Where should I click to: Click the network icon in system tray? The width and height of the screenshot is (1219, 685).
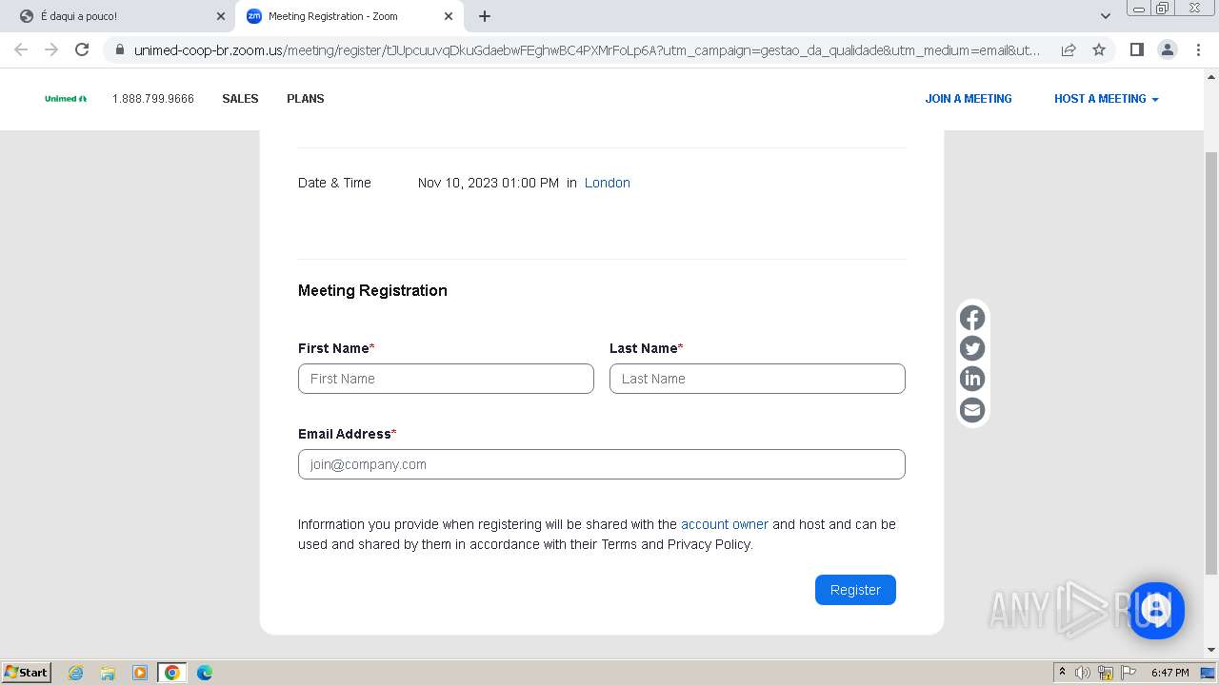1106,673
